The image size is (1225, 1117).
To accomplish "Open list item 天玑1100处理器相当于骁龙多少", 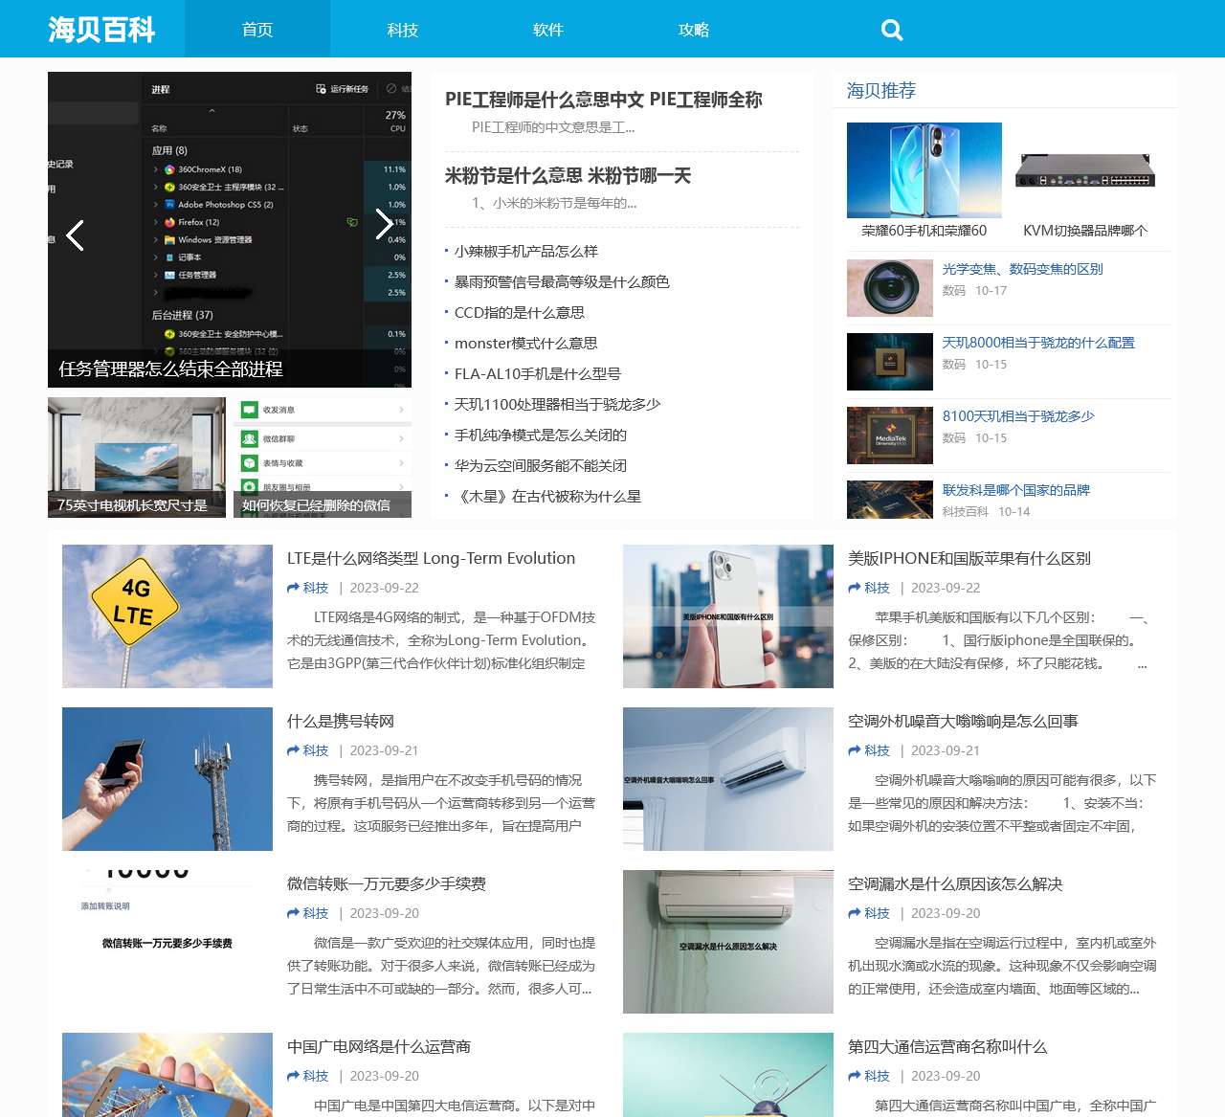I will pos(557,404).
